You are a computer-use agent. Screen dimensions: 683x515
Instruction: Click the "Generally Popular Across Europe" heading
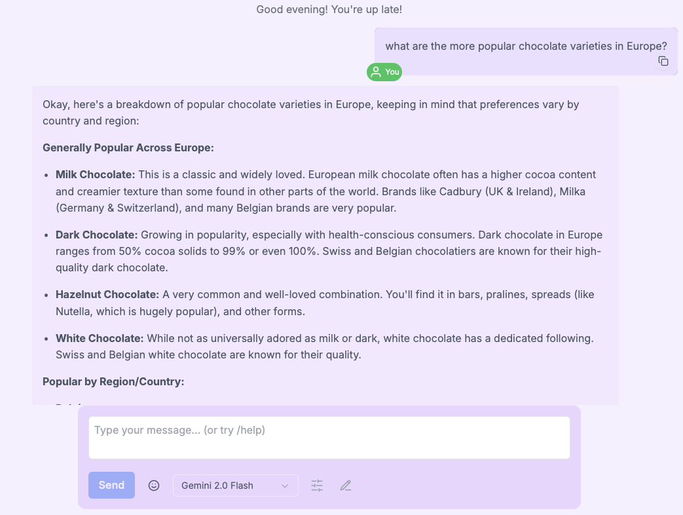point(128,147)
